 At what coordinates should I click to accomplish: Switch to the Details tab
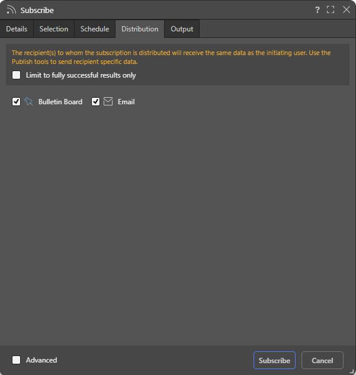tap(17, 29)
